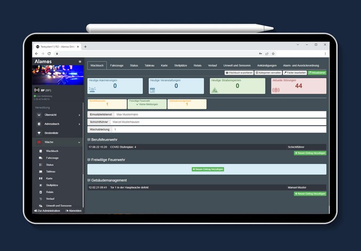Collapse the Wache sidebar section
Viewport: 361px width, 251px height.
pyautogui.click(x=79, y=142)
